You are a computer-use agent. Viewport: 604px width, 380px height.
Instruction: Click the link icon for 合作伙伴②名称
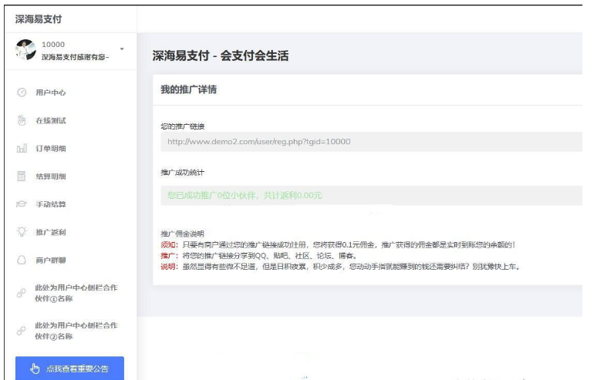coord(22,331)
